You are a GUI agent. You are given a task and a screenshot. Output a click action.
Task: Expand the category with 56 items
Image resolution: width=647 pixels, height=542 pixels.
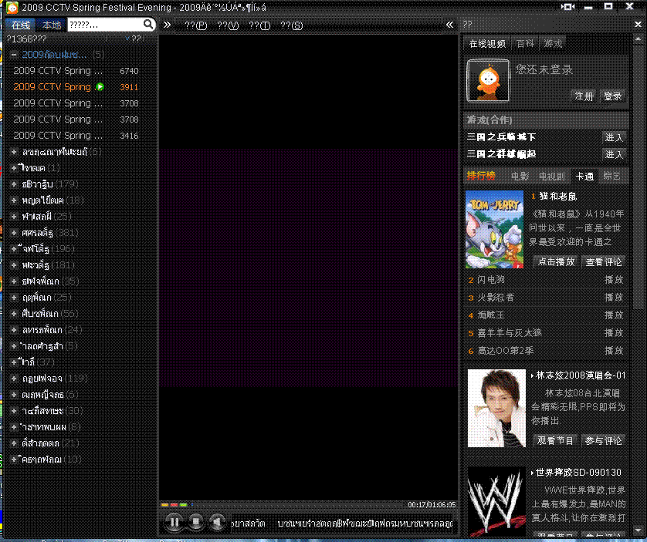tap(14, 314)
